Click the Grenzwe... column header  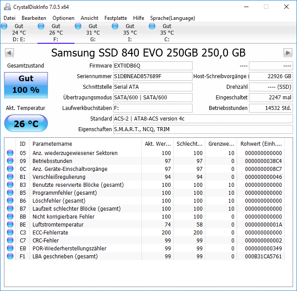click(221, 144)
